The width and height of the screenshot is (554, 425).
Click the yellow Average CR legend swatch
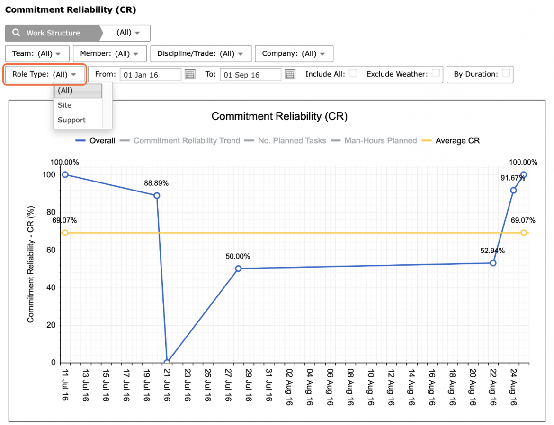click(x=427, y=141)
